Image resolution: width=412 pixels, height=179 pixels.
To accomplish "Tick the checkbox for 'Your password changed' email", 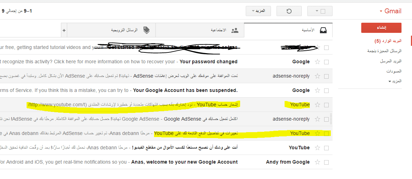I will pyautogui.click(x=326, y=62).
